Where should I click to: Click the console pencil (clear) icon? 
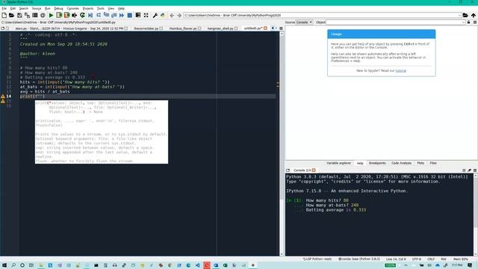(469, 170)
